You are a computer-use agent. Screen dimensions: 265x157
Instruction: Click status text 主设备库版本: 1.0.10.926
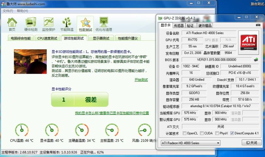click(58, 152)
